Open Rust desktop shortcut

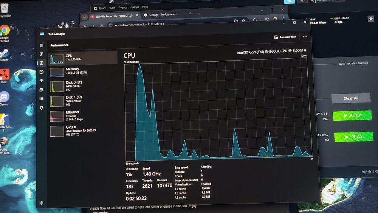[4, 76]
